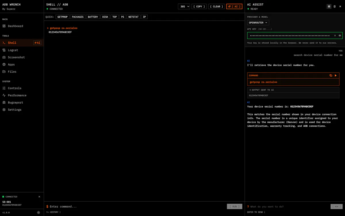
Task: Click the AI badge on Shell item
Action: 37,43
